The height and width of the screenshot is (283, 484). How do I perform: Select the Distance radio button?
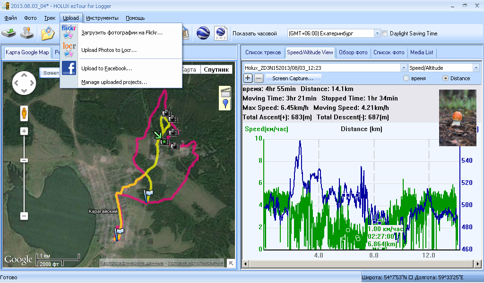point(445,78)
